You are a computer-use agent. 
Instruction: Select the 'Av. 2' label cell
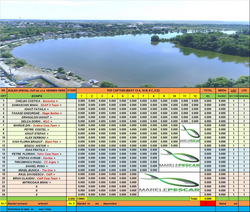(72, 204)
